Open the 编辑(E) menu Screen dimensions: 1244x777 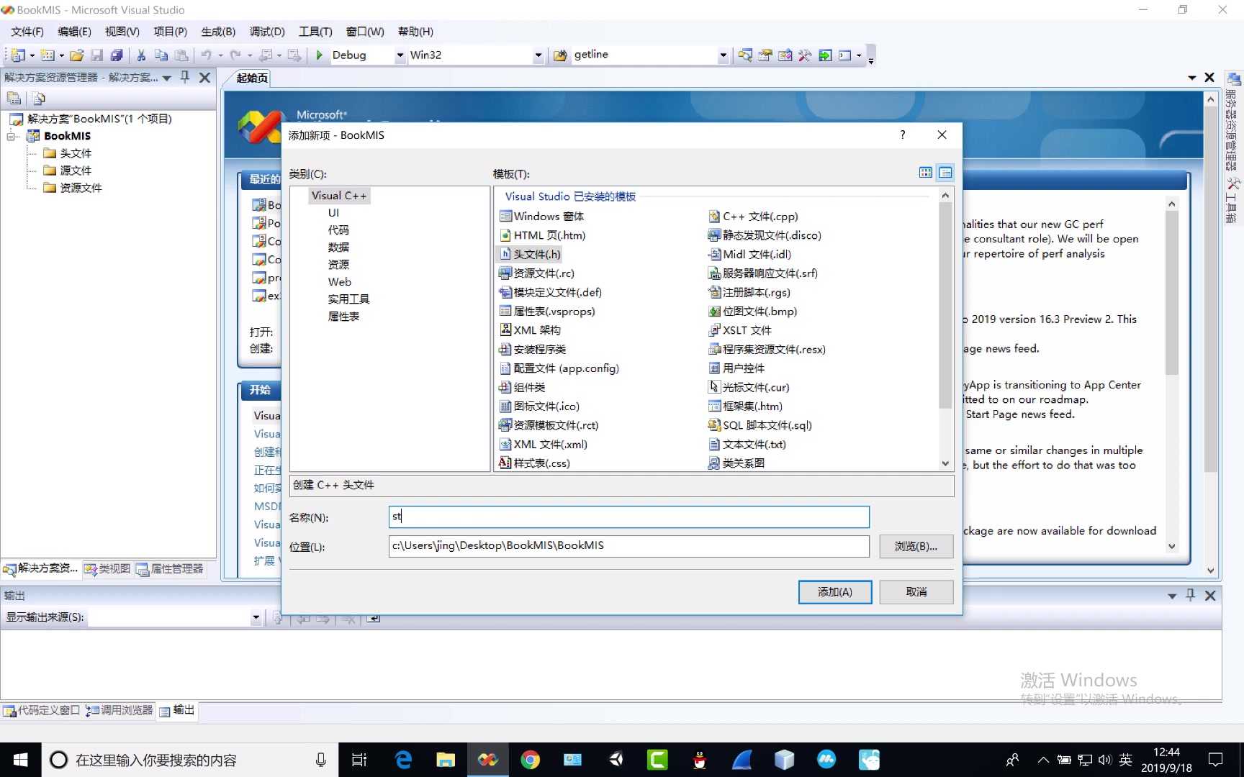click(x=75, y=32)
